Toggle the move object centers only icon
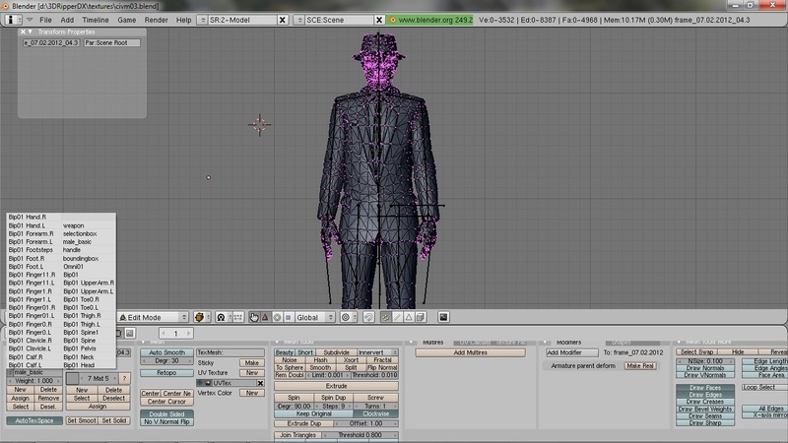 point(238,317)
